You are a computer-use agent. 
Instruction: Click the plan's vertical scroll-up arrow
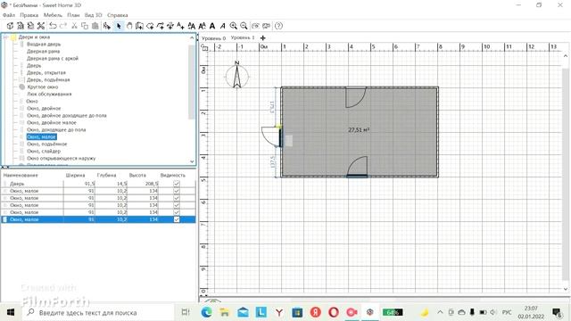[565, 56]
